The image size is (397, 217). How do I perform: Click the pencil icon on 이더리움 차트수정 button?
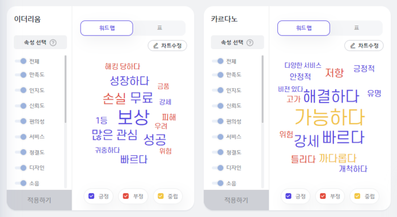point(156,46)
